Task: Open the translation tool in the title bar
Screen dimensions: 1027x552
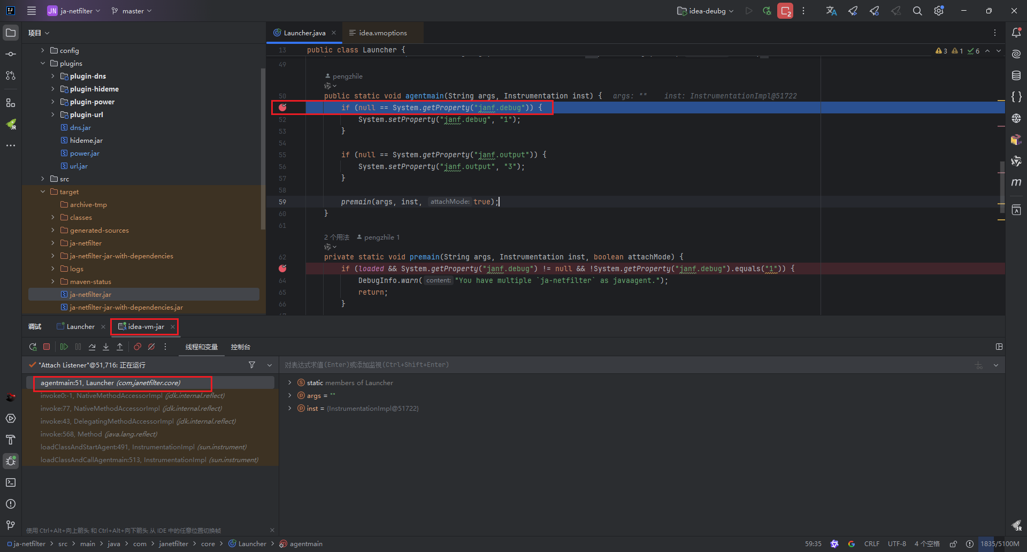Action: 831,11
